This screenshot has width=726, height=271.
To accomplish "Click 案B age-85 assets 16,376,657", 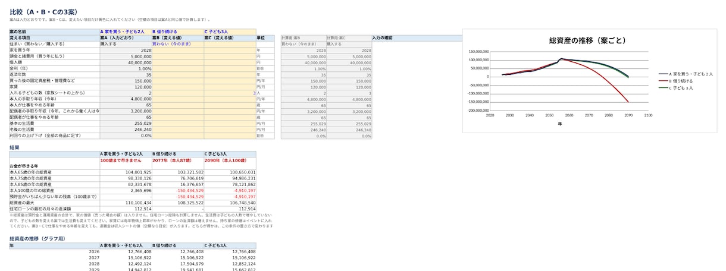I will click(x=178, y=184).
